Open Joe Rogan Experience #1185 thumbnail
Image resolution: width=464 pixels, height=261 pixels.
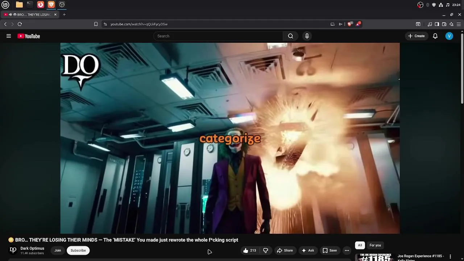(375, 257)
